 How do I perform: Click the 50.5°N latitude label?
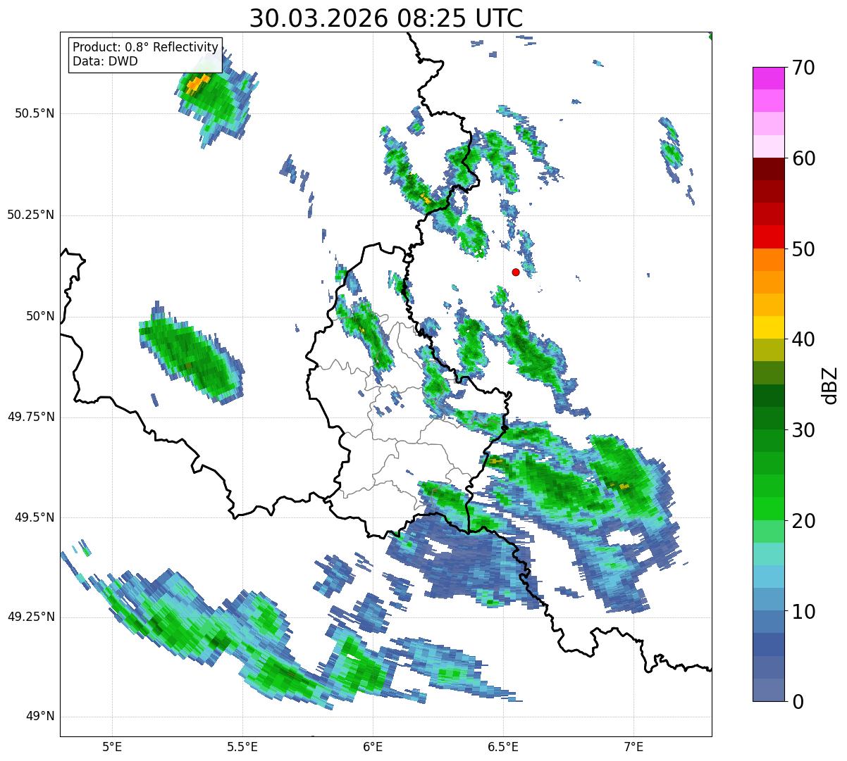click(x=35, y=113)
